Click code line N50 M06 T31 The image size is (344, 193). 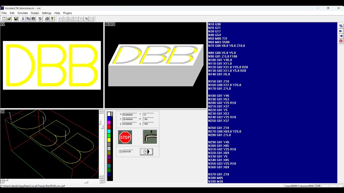click(218, 39)
